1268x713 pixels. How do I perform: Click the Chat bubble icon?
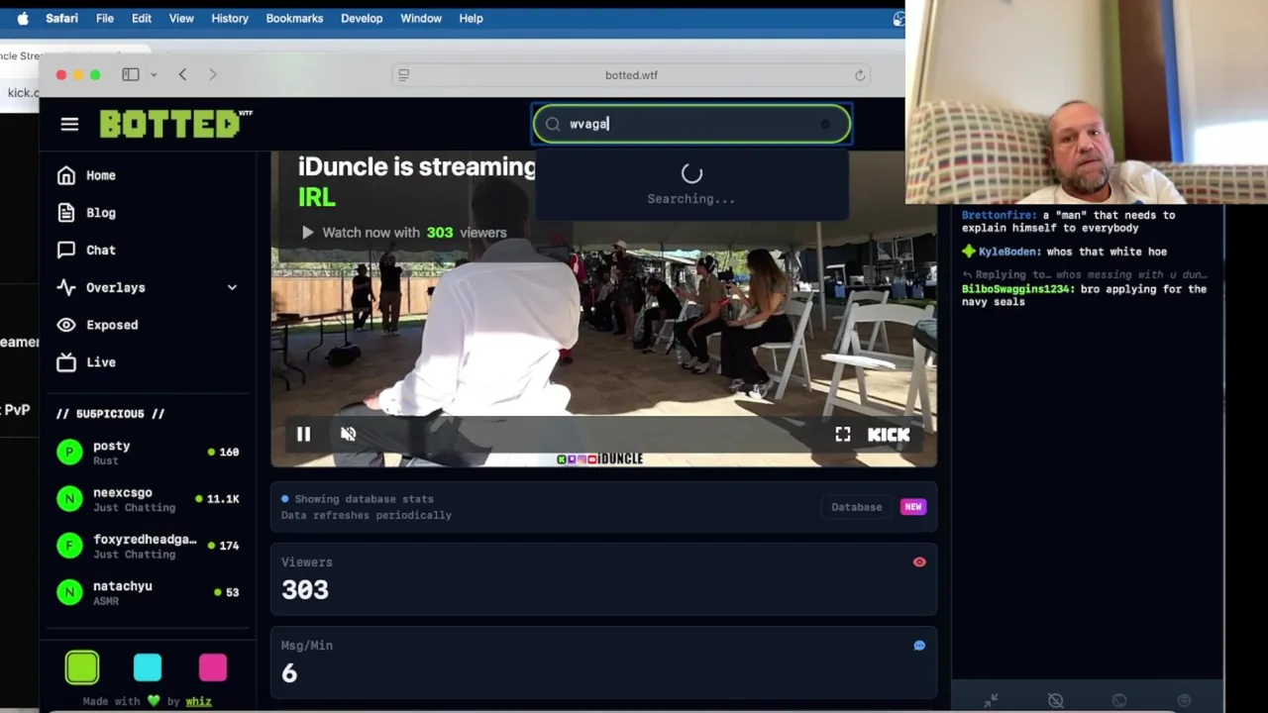point(66,251)
